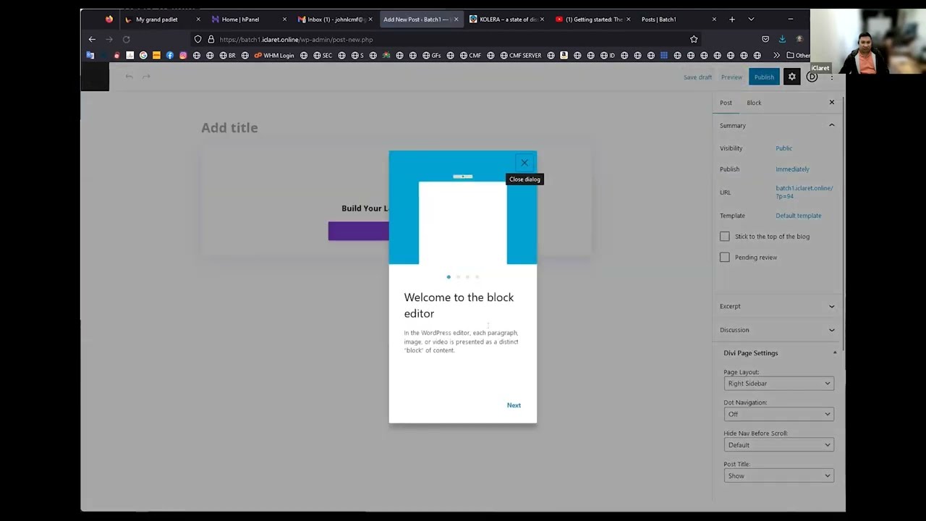Open the Divi icon in the editor toolbar
The width and height of the screenshot is (926, 521).
click(x=812, y=77)
